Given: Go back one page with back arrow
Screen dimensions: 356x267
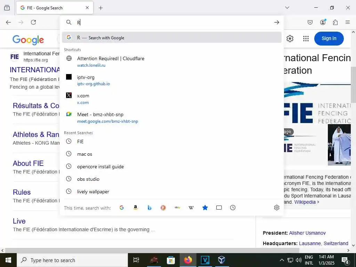Looking at the screenshot, I should tap(8, 22).
